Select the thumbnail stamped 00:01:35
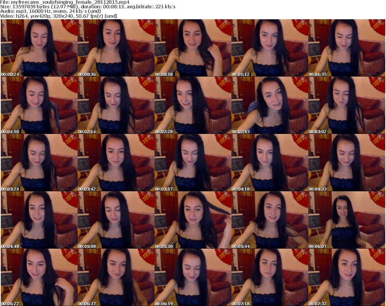 (347, 48)
